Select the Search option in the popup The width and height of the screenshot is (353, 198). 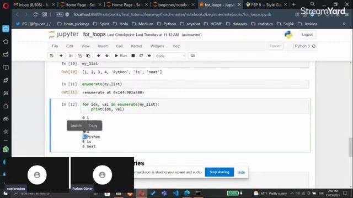click(76, 125)
